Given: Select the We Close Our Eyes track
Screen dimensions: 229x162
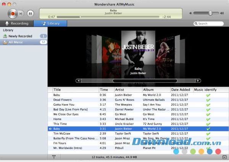Looking at the screenshot, I should click(138, 114).
